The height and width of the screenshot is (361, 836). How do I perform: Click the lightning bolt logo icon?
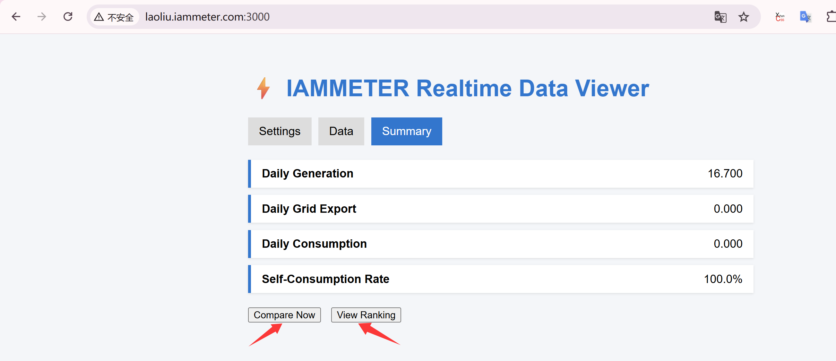tap(263, 88)
